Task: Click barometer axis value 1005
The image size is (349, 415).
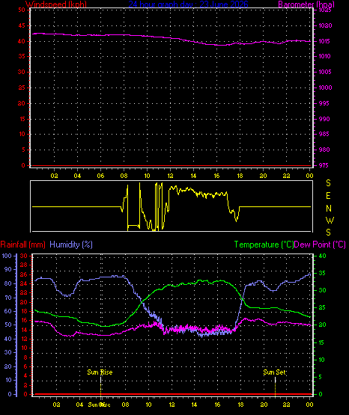Action: click(x=325, y=72)
